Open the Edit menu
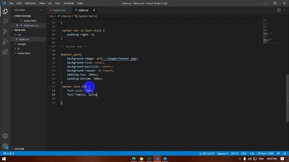289x162 pixels. pyautogui.click(x=19, y=3)
